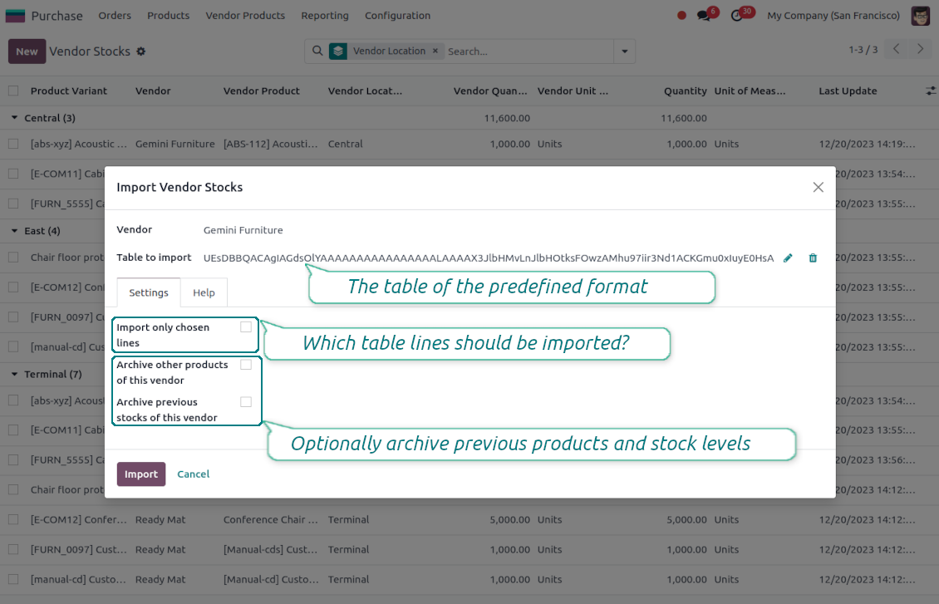Sort by Quantity column header
The image size is (939, 604).
(685, 91)
